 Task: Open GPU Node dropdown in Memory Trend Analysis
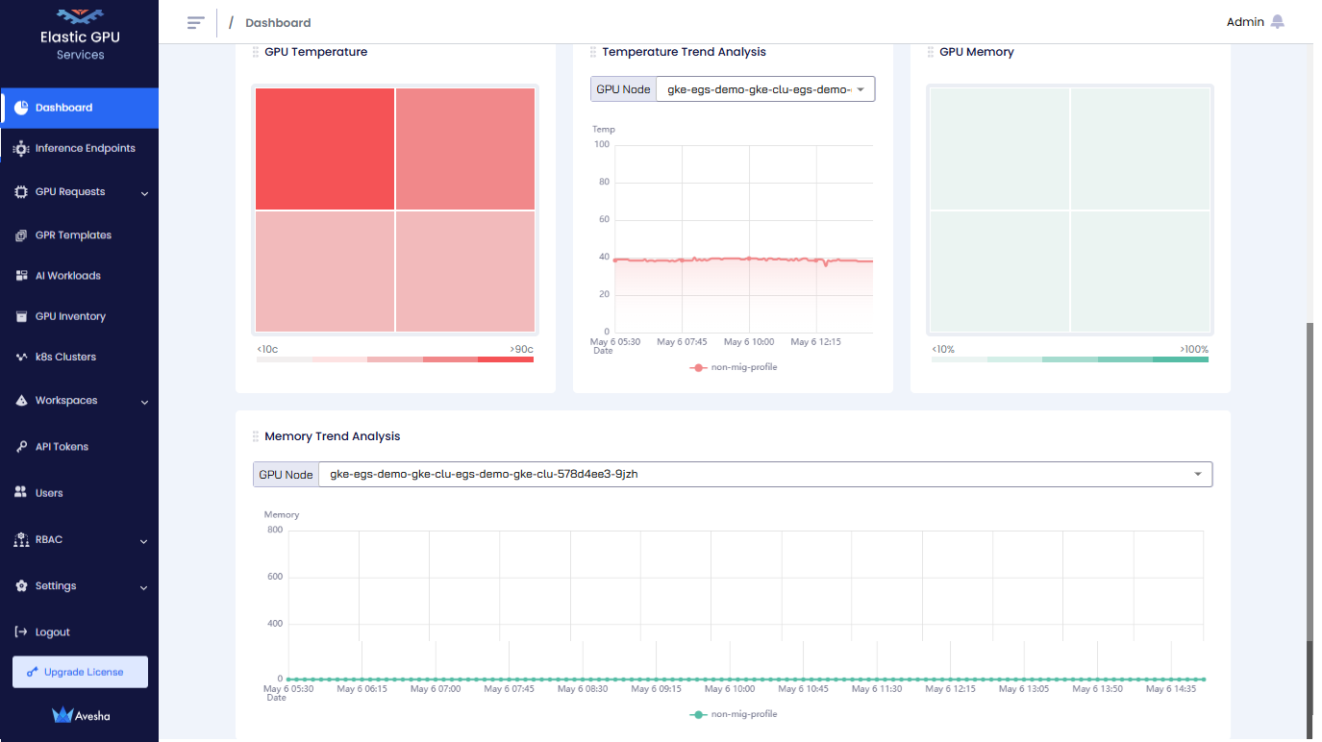764,474
